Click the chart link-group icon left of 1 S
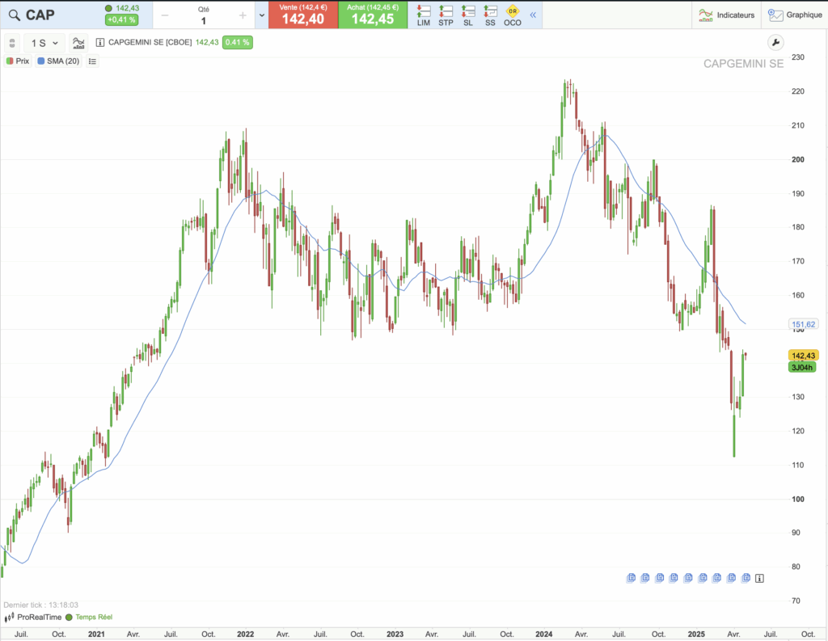 (12, 43)
